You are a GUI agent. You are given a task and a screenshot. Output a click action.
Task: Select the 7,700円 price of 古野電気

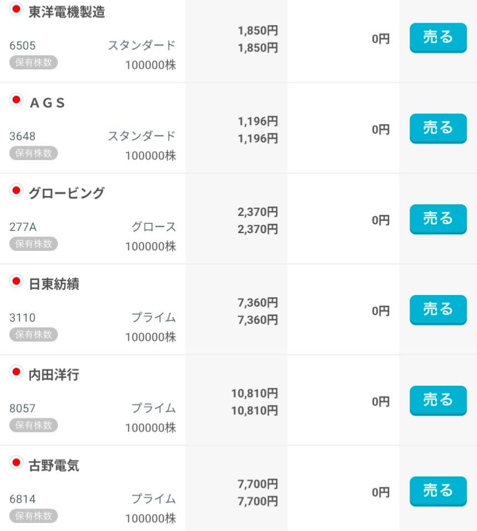click(258, 484)
